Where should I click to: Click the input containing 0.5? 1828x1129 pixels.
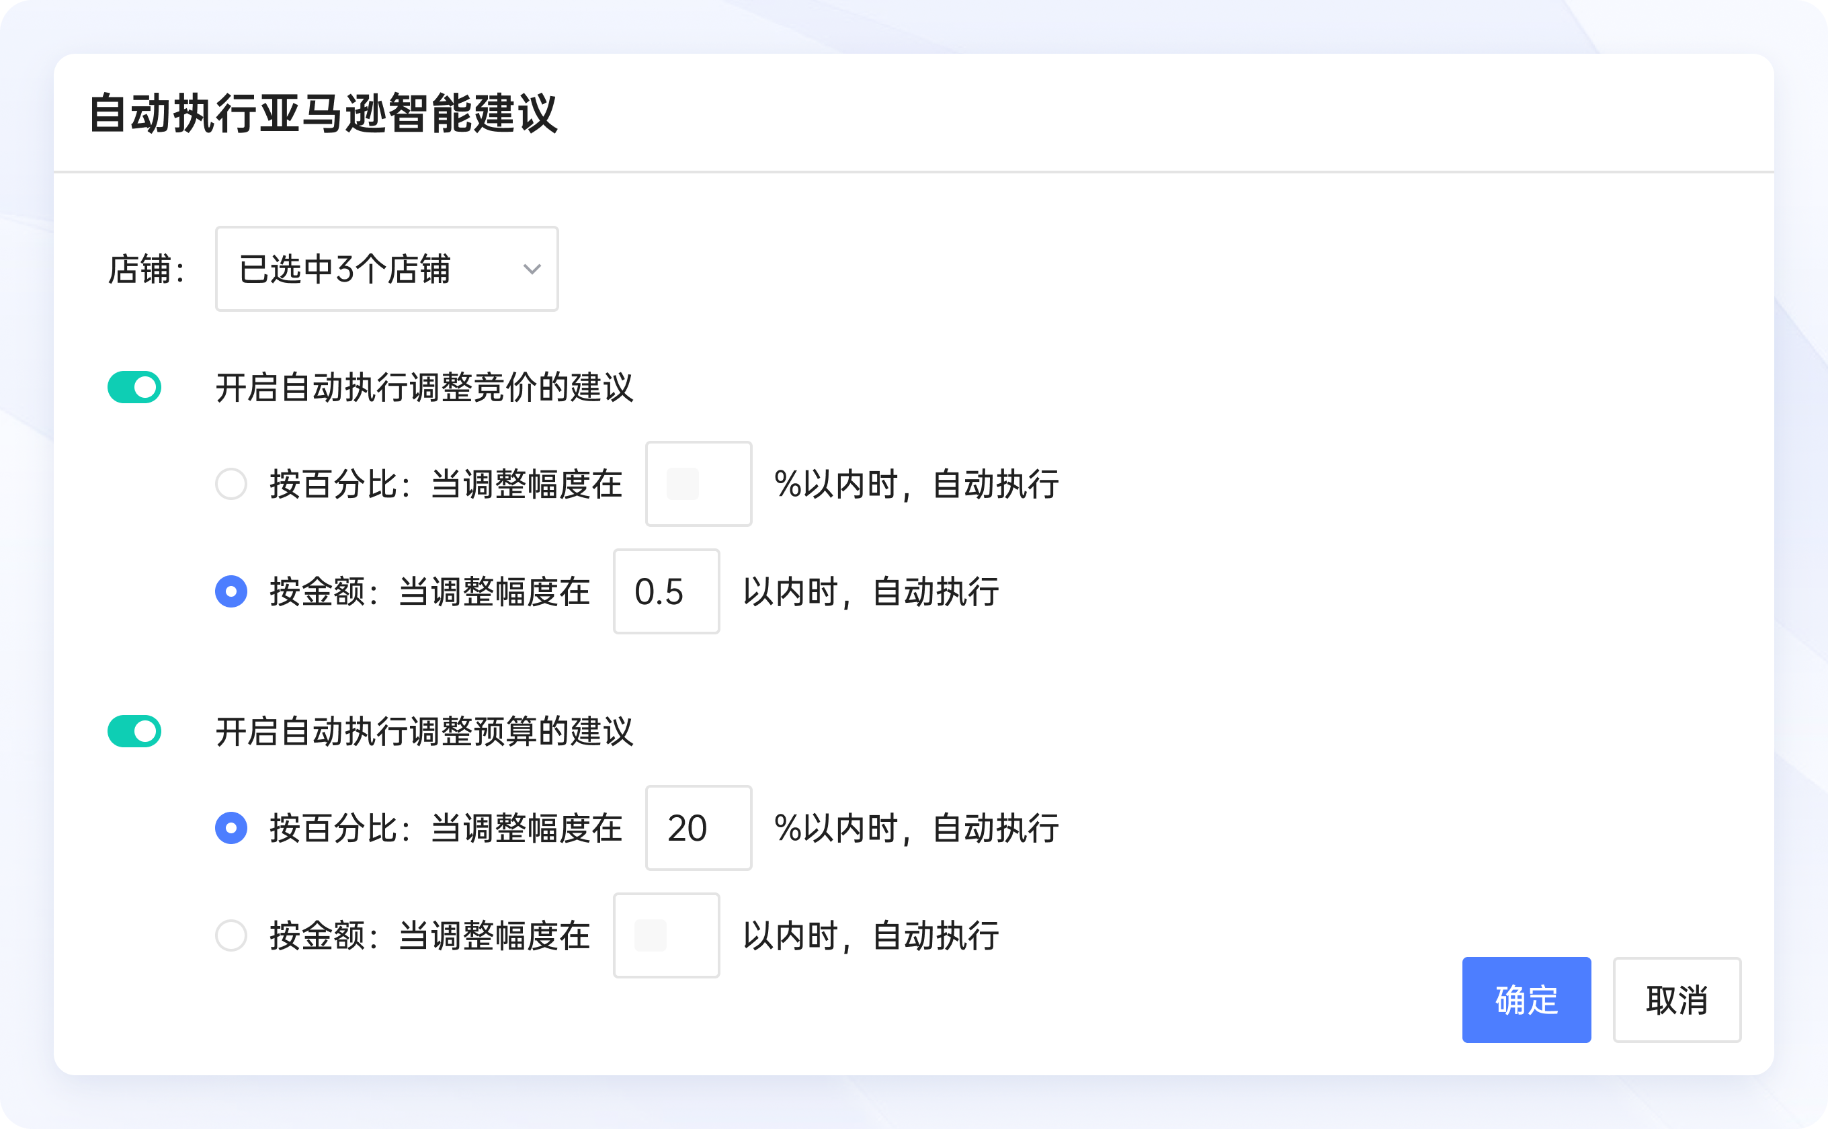click(x=666, y=592)
